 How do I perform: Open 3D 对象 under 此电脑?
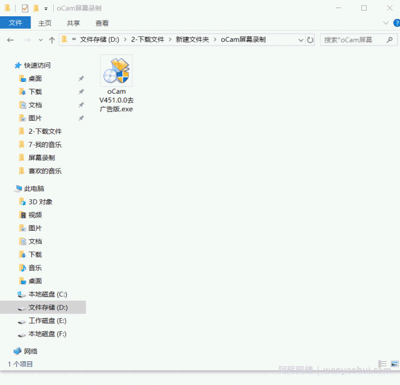(40, 202)
